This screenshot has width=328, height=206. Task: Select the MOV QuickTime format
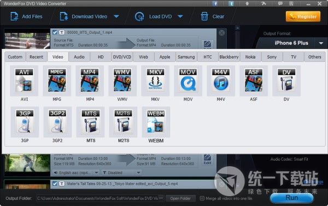coord(188,81)
